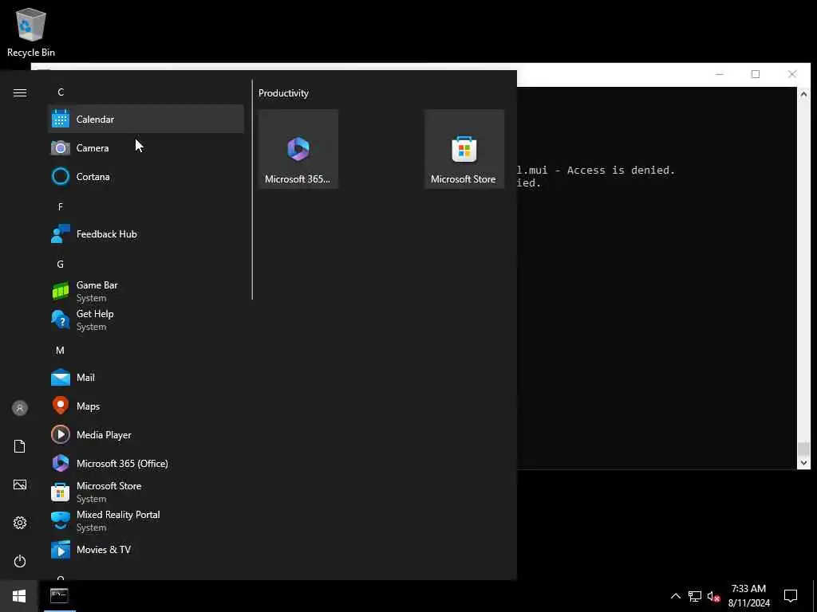Click the console window scrollbar thumb
Viewport: 817px width, 612px height.
803,449
